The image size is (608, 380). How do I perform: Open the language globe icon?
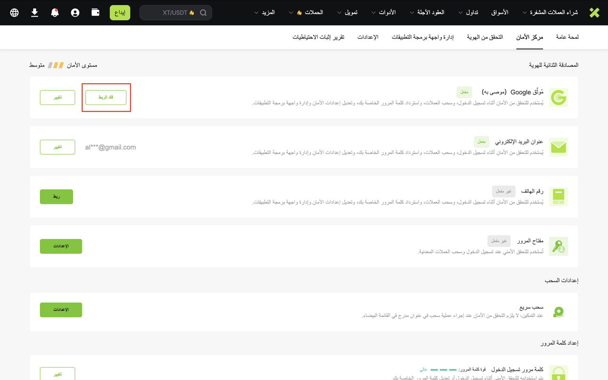point(14,13)
